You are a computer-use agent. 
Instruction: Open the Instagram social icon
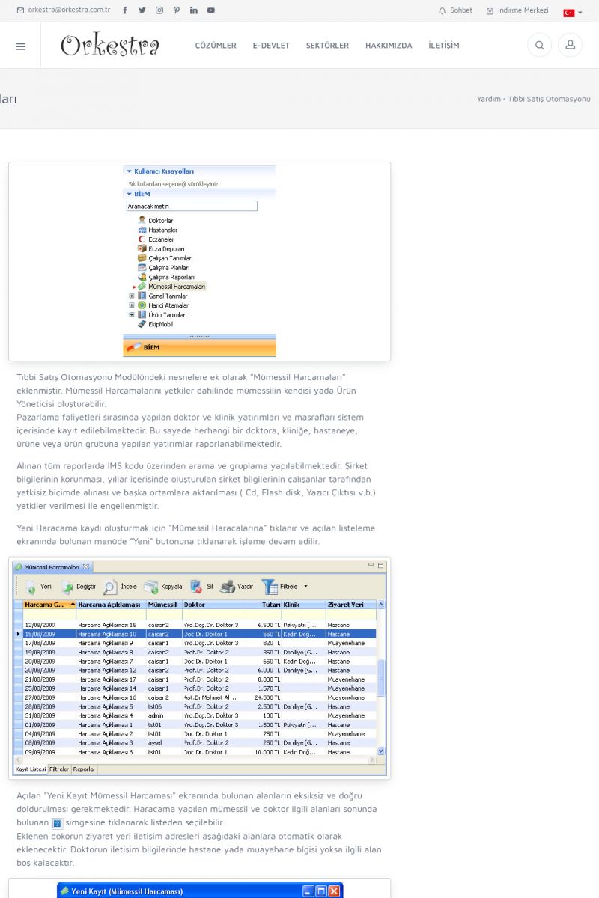coord(159,10)
